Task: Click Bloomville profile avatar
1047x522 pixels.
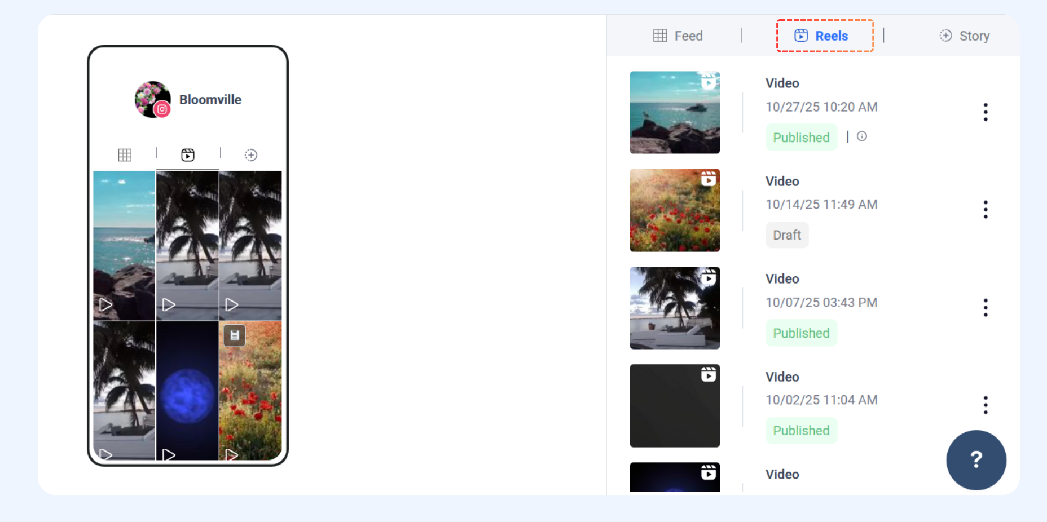Action: point(153,100)
